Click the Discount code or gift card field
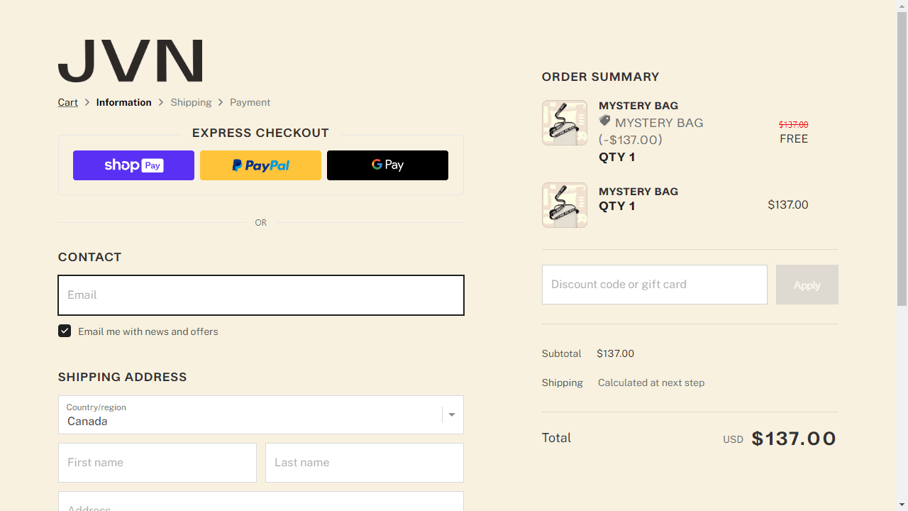This screenshot has width=908, height=511. (655, 285)
